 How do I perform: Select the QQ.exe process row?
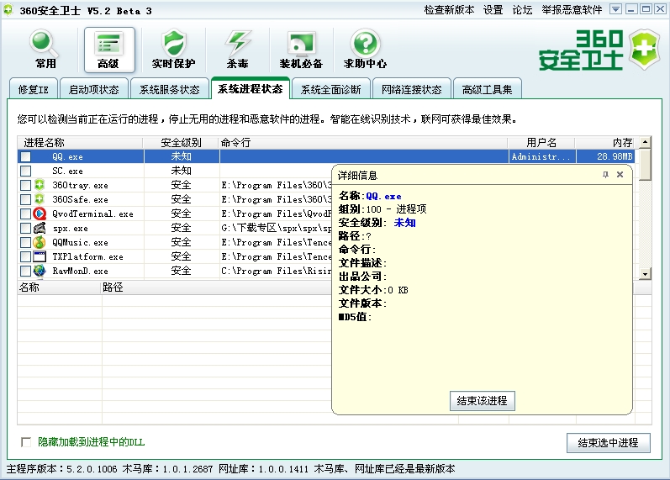(x=326, y=156)
